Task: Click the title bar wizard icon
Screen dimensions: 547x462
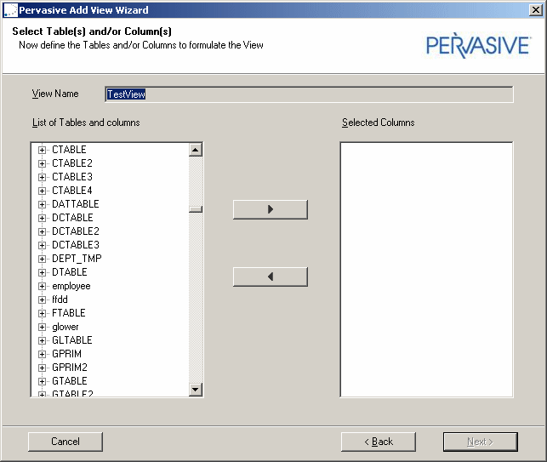Action: coord(9,10)
